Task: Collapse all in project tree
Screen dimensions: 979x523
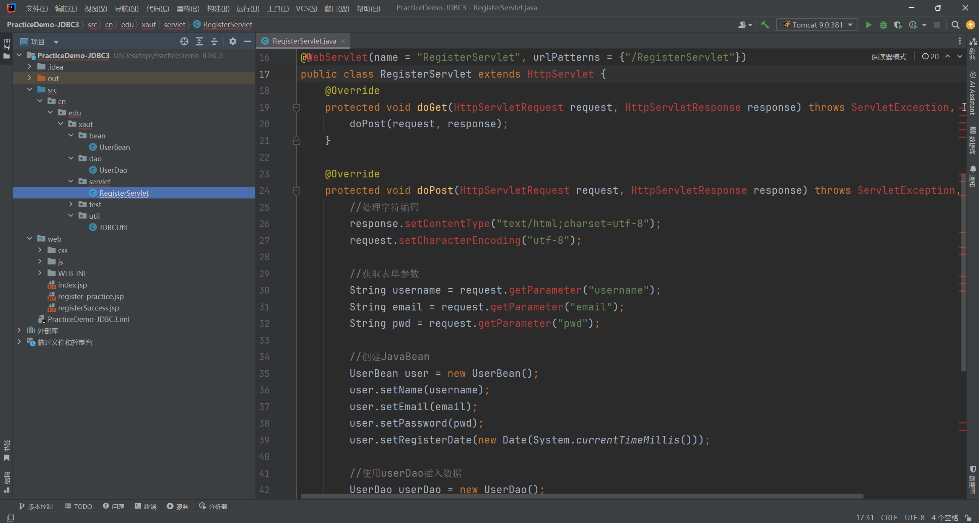Action: pyautogui.click(x=214, y=41)
